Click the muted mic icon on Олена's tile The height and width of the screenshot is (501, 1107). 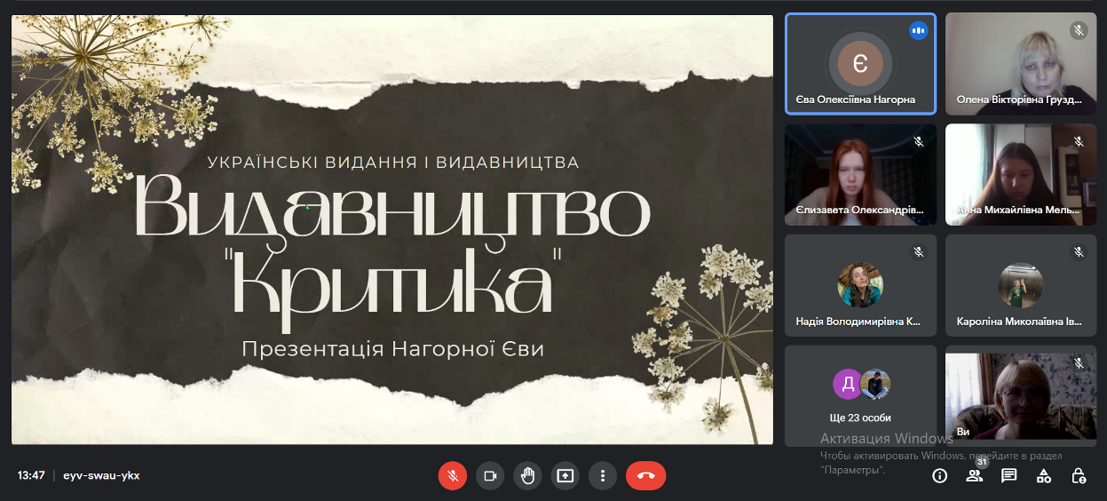click(1079, 30)
